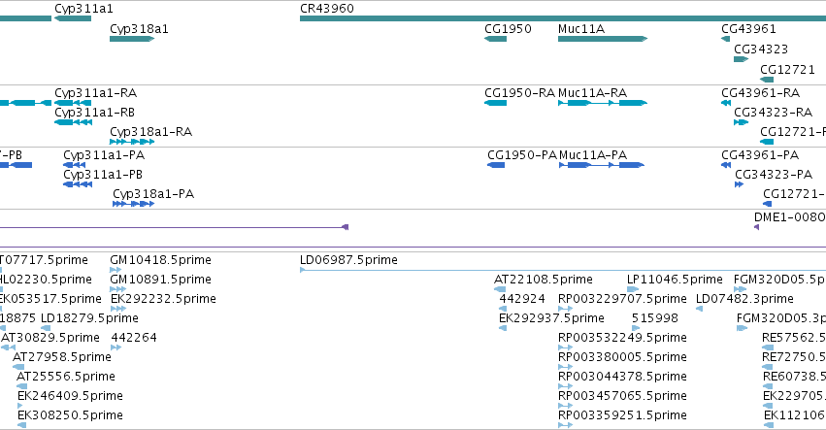Viewport: 826px width, 430px height.
Task: Click the RP003044378.5prime EST label
Action: click(x=623, y=377)
